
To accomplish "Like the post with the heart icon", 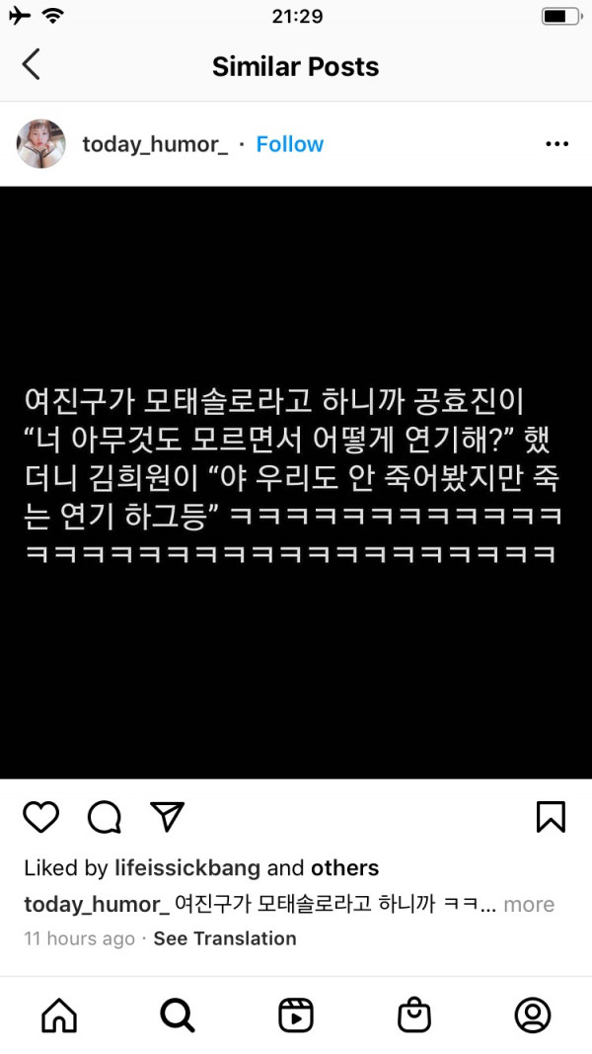I will (41, 817).
